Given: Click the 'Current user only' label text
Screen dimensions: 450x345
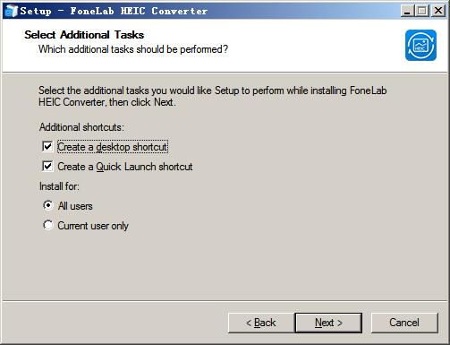Looking at the screenshot, I should pos(93,226).
